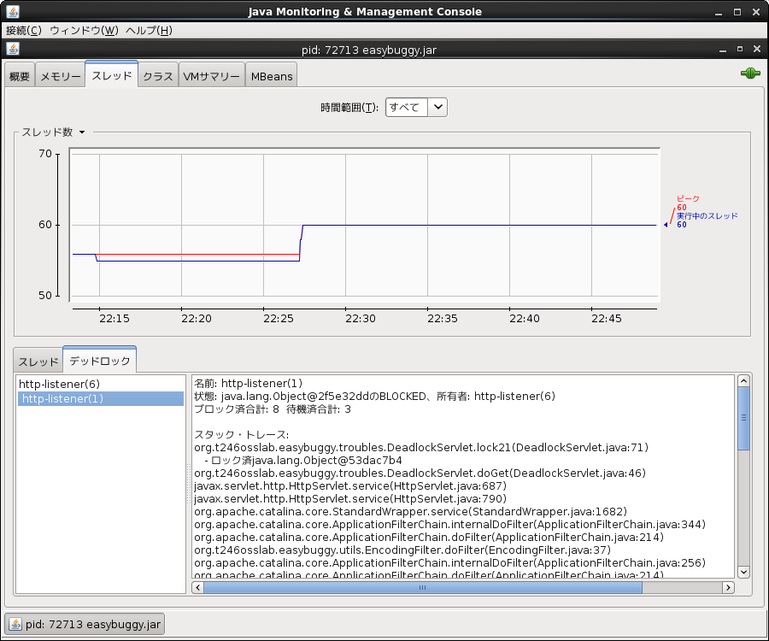Viewport: 769px width, 641px height.
Task: Click the vertical scrollbar thumb in stack trace
Action: pos(743,418)
